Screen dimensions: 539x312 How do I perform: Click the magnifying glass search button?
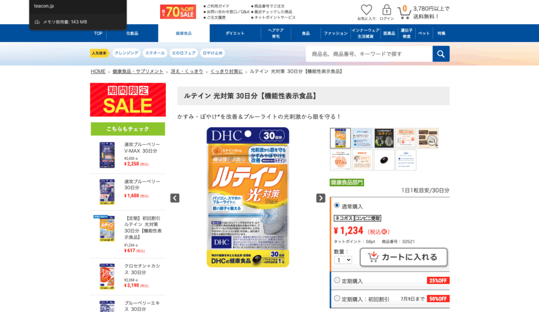[441, 54]
